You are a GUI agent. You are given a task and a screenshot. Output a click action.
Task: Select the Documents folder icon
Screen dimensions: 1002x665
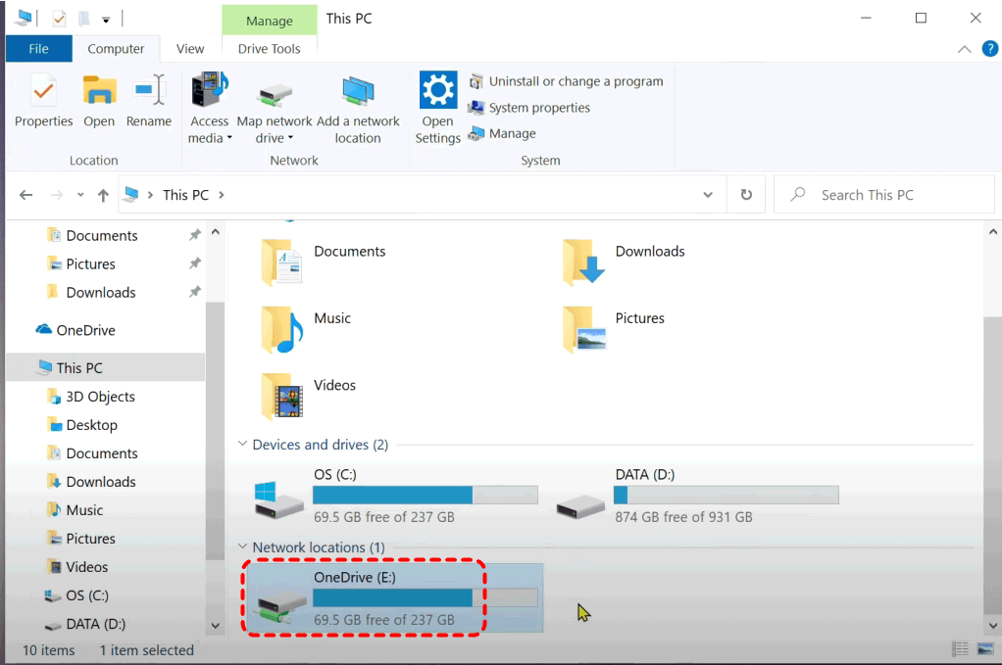pyautogui.click(x=280, y=261)
